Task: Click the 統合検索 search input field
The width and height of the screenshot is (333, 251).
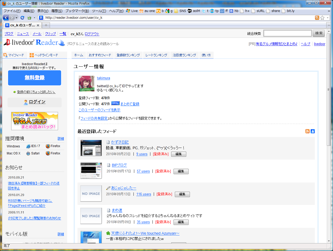Action: click(x=287, y=33)
